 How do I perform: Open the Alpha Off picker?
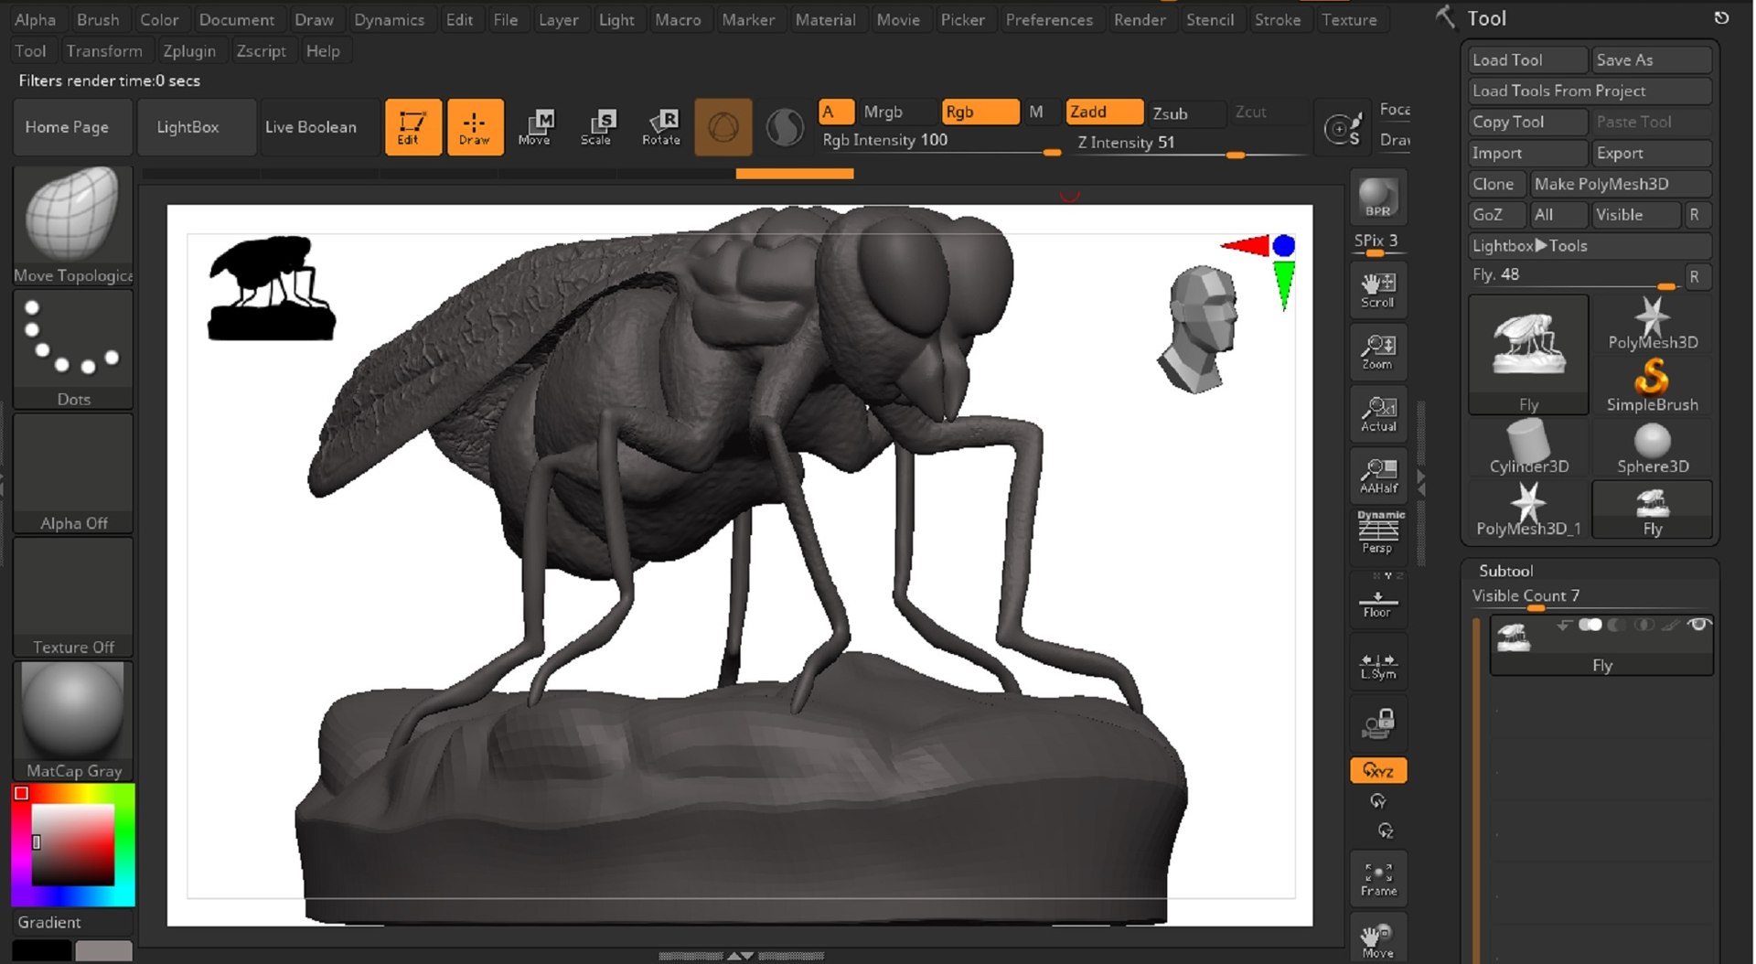pos(72,473)
